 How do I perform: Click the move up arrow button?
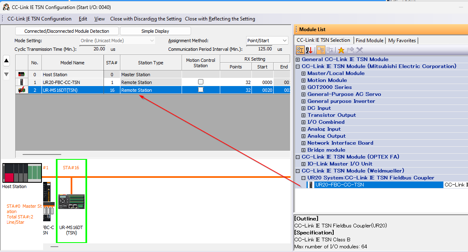tap(6, 61)
